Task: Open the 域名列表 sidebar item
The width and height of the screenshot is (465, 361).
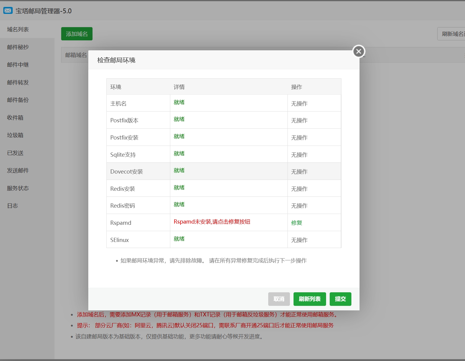Action: click(x=27, y=29)
